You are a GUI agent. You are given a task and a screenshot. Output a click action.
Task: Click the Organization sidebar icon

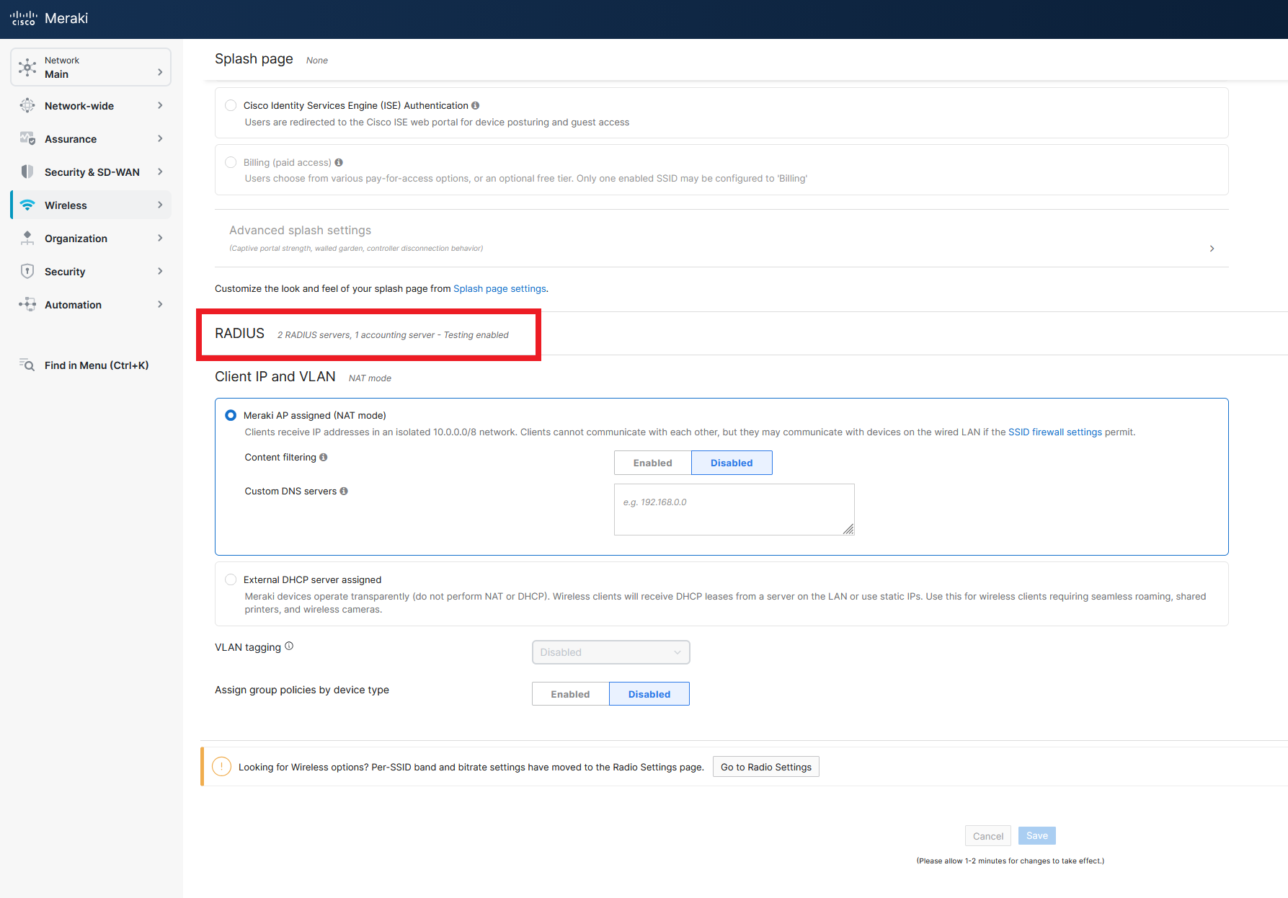pyautogui.click(x=27, y=238)
